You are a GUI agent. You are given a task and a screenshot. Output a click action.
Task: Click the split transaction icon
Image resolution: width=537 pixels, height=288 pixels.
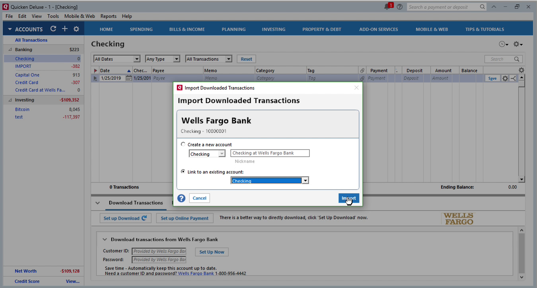coord(513,79)
